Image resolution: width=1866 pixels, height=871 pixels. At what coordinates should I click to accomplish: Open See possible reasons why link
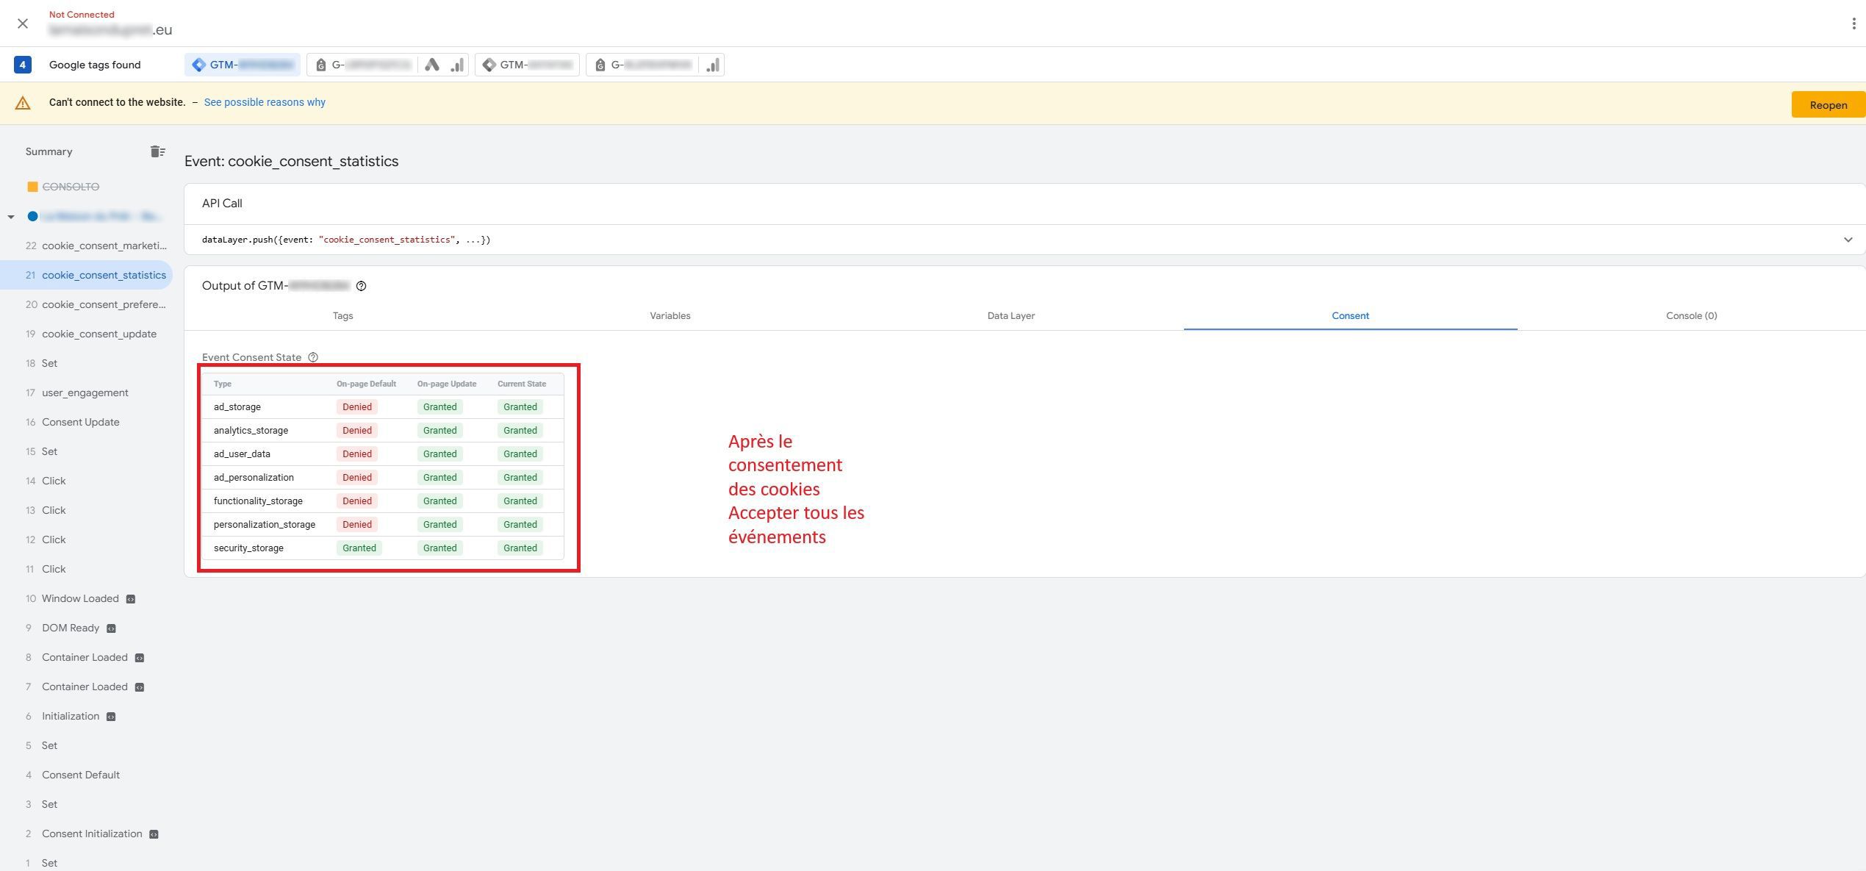tap(265, 102)
